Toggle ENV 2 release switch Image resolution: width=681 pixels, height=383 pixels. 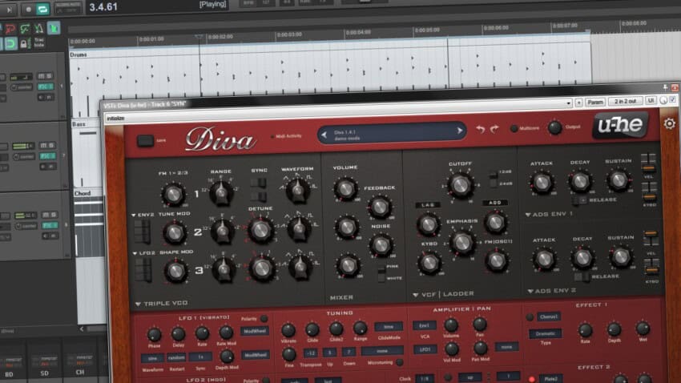coord(582,276)
